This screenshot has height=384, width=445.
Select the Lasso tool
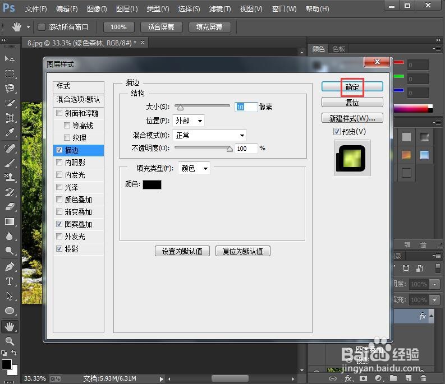point(10,89)
